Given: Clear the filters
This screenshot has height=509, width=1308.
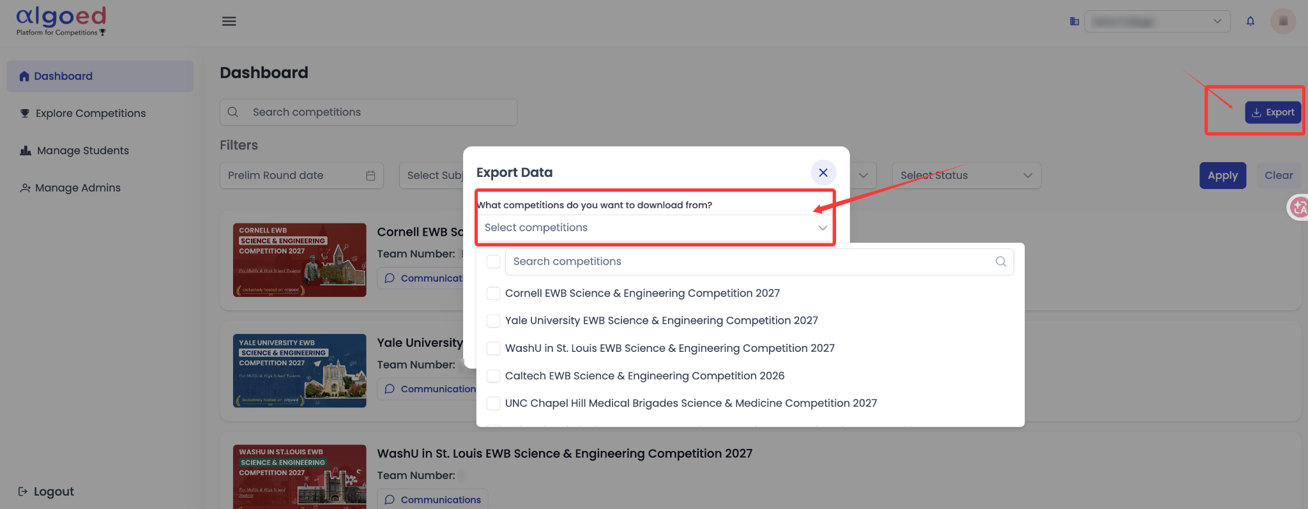Looking at the screenshot, I should [1279, 176].
